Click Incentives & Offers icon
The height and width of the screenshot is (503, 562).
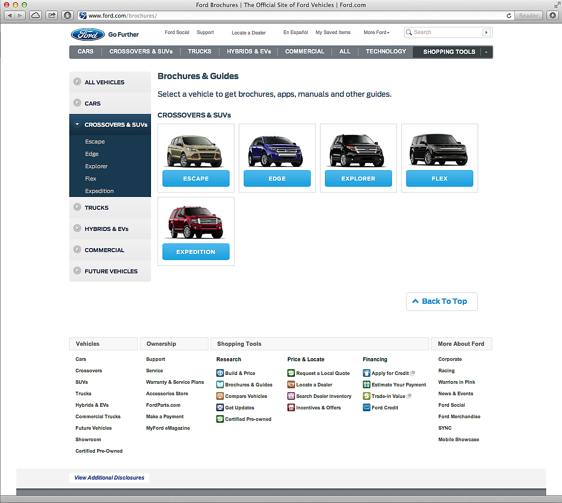(291, 408)
